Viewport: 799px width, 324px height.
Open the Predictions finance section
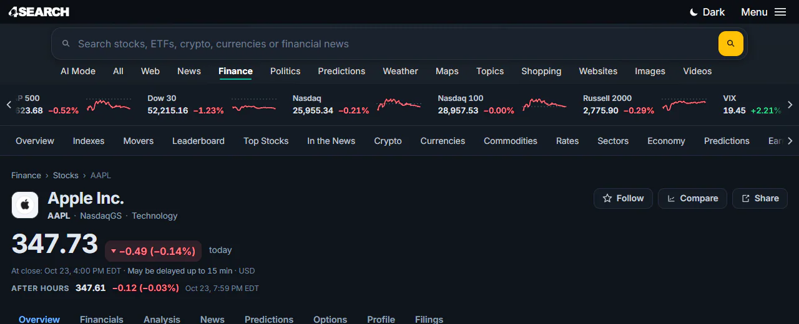pyautogui.click(x=727, y=141)
